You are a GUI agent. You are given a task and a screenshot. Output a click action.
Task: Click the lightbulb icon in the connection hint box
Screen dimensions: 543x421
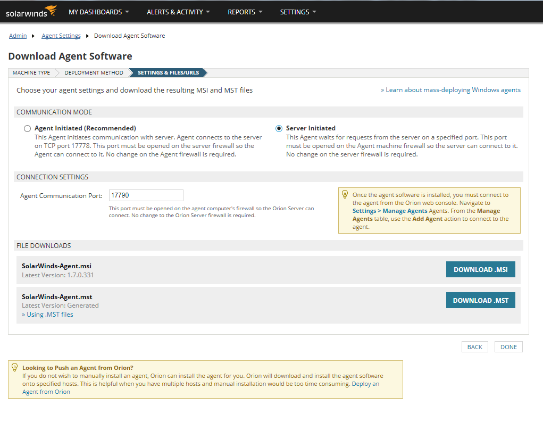click(x=345, y=194)
